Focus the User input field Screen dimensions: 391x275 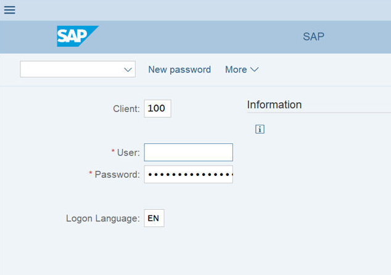pyautogui.click(x=188, y=153)
